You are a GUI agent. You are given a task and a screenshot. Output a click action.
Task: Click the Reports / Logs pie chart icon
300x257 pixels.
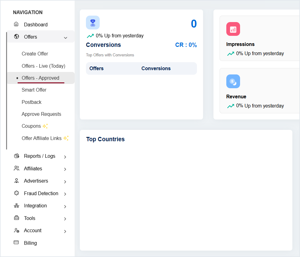17,156
